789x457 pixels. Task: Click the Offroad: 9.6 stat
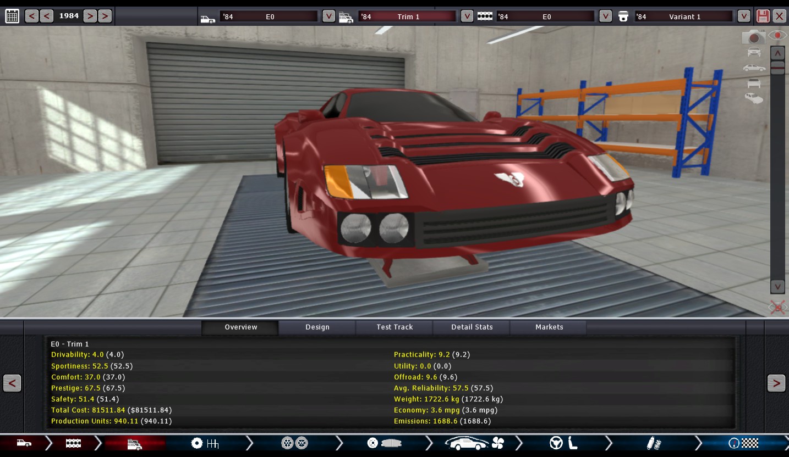pyautogui.click(x=426, y=377)
